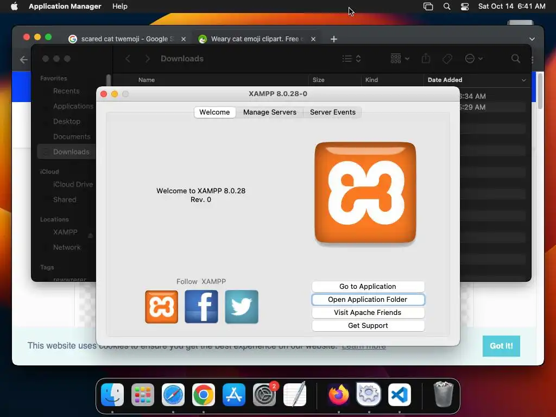Viewport: 556px width, 417px height.
Task: Open Finder group-by dropdown
Action: (400, 59)
